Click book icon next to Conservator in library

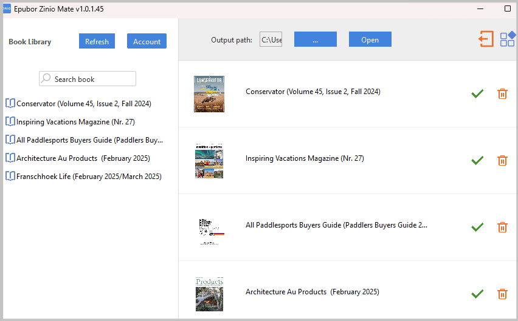pos(10,104)
